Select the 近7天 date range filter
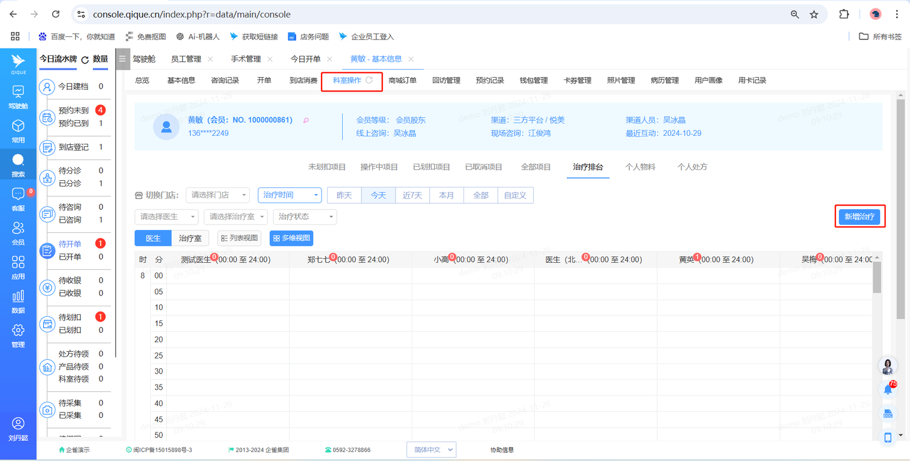This screenshot has width=910, height=461. [413, 195]
